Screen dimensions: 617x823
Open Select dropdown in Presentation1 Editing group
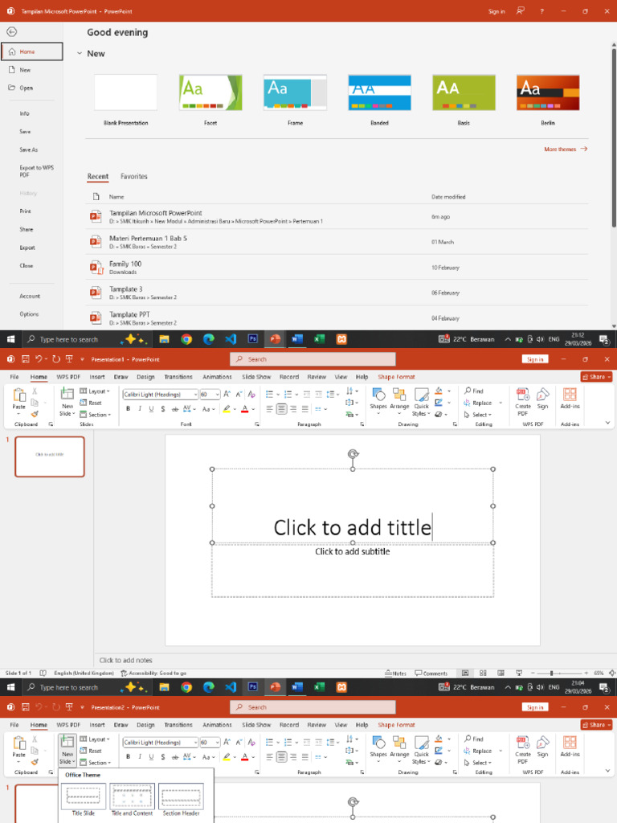click(478, 415)
